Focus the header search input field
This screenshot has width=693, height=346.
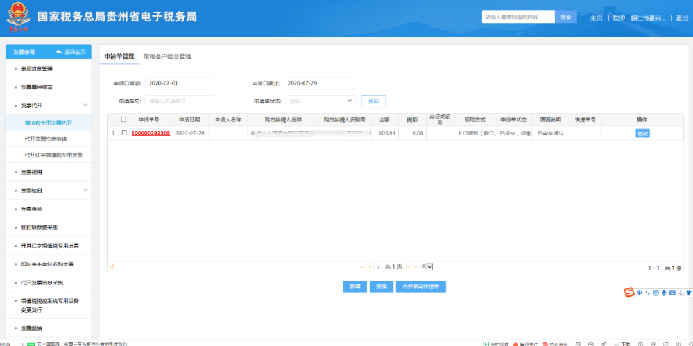(518, 17)
